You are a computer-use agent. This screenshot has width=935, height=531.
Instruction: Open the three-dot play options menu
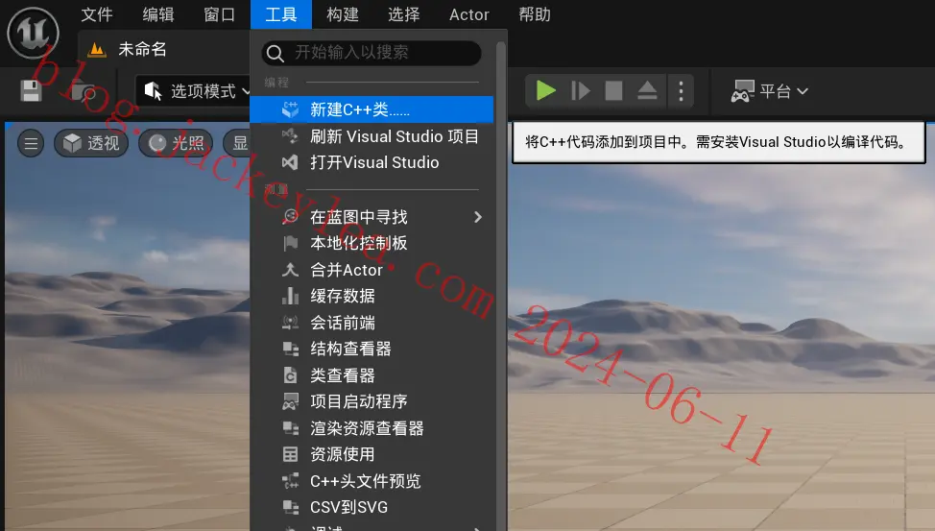click(x=681, y=90)
